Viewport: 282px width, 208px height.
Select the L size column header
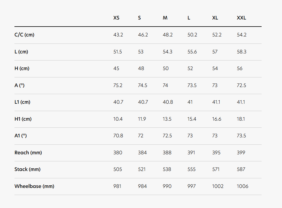(189, 18)
